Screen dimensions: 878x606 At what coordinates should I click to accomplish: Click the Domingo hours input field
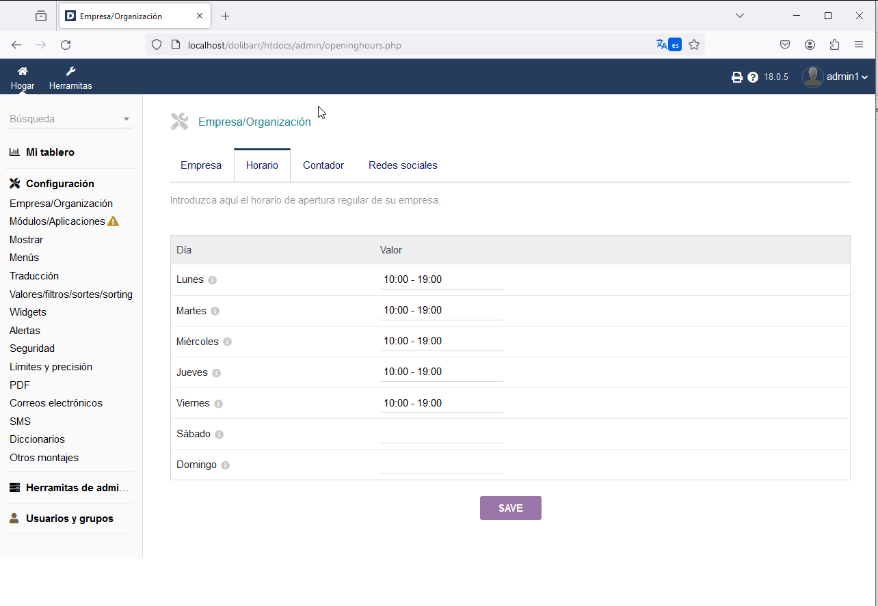442,465
